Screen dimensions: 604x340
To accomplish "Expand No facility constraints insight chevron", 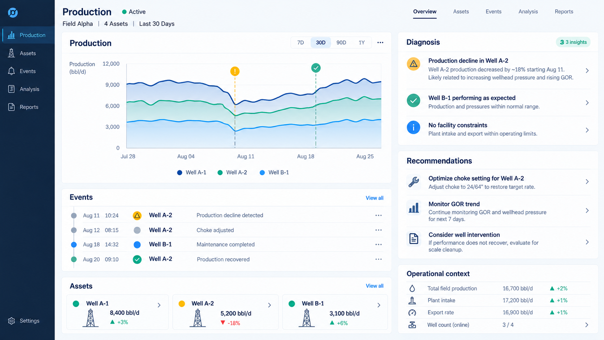I will [x=587, y=130].
